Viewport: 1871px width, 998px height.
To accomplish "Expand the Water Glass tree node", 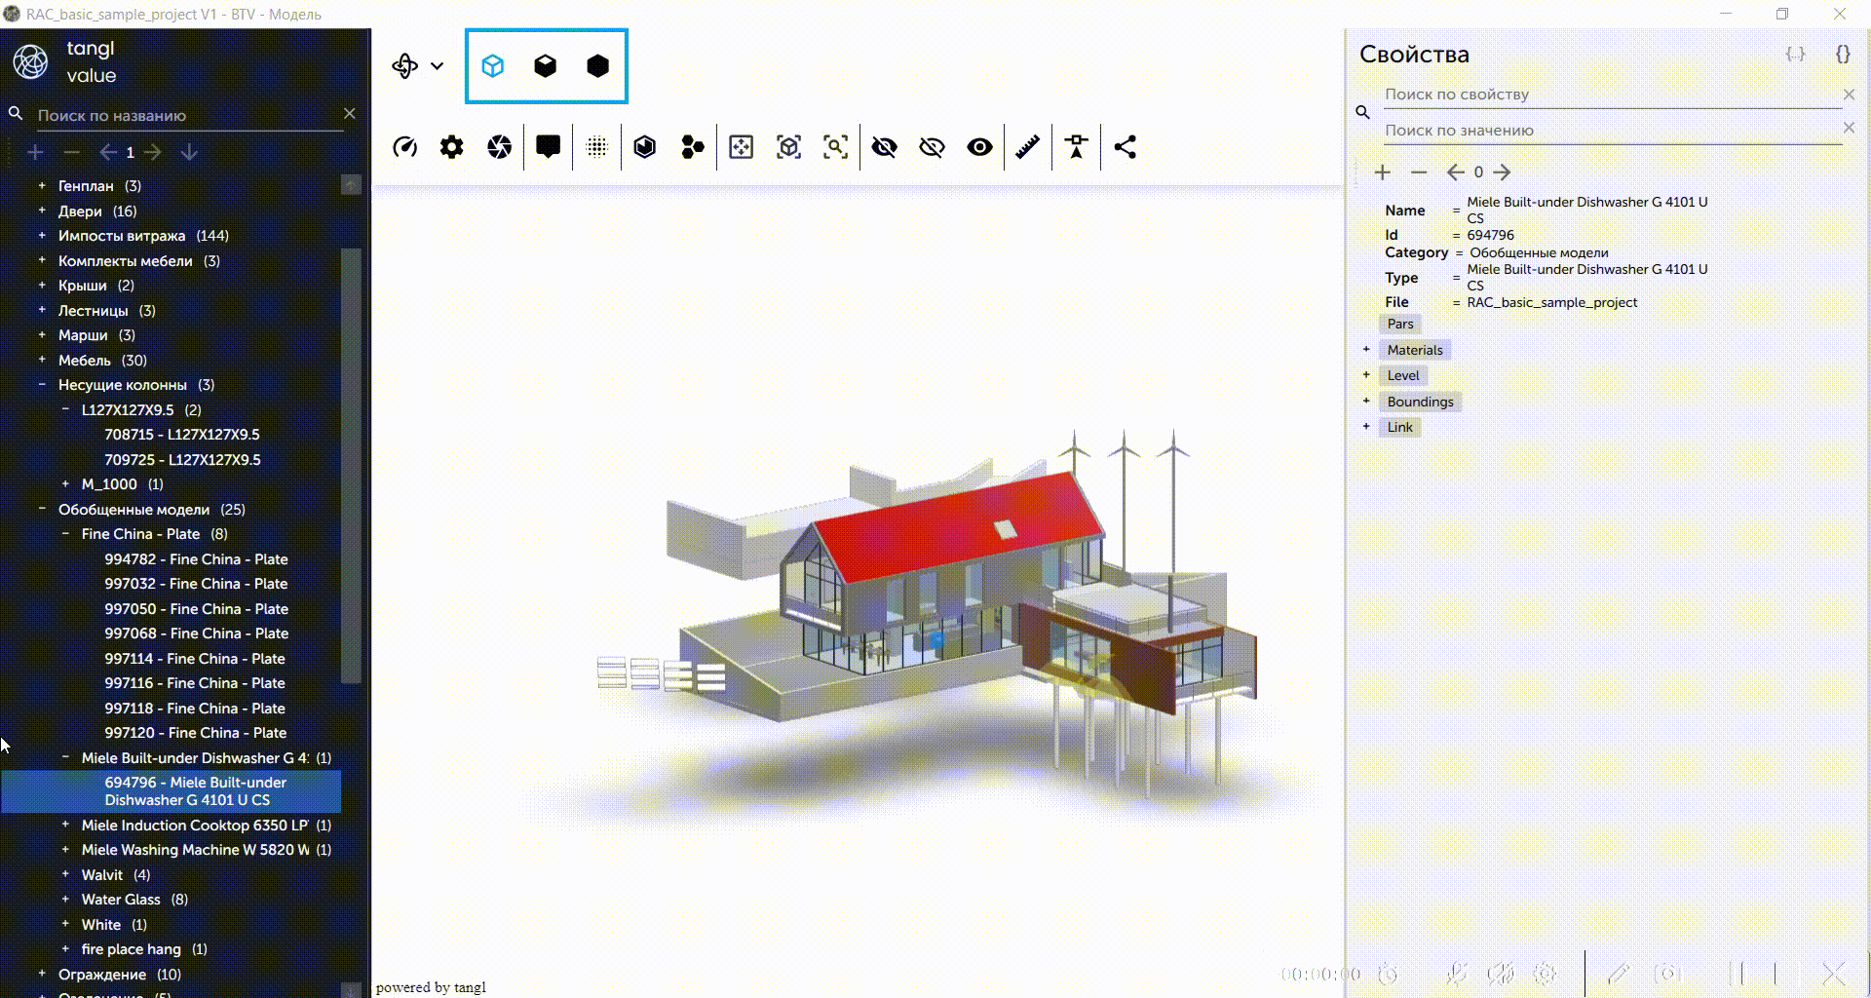I will 65,900.
